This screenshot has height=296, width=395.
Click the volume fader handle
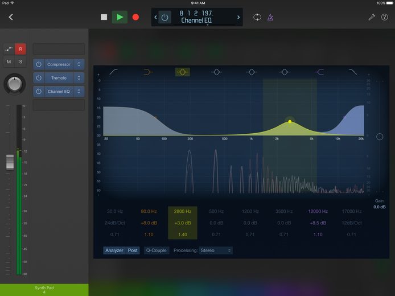(10, 162)
